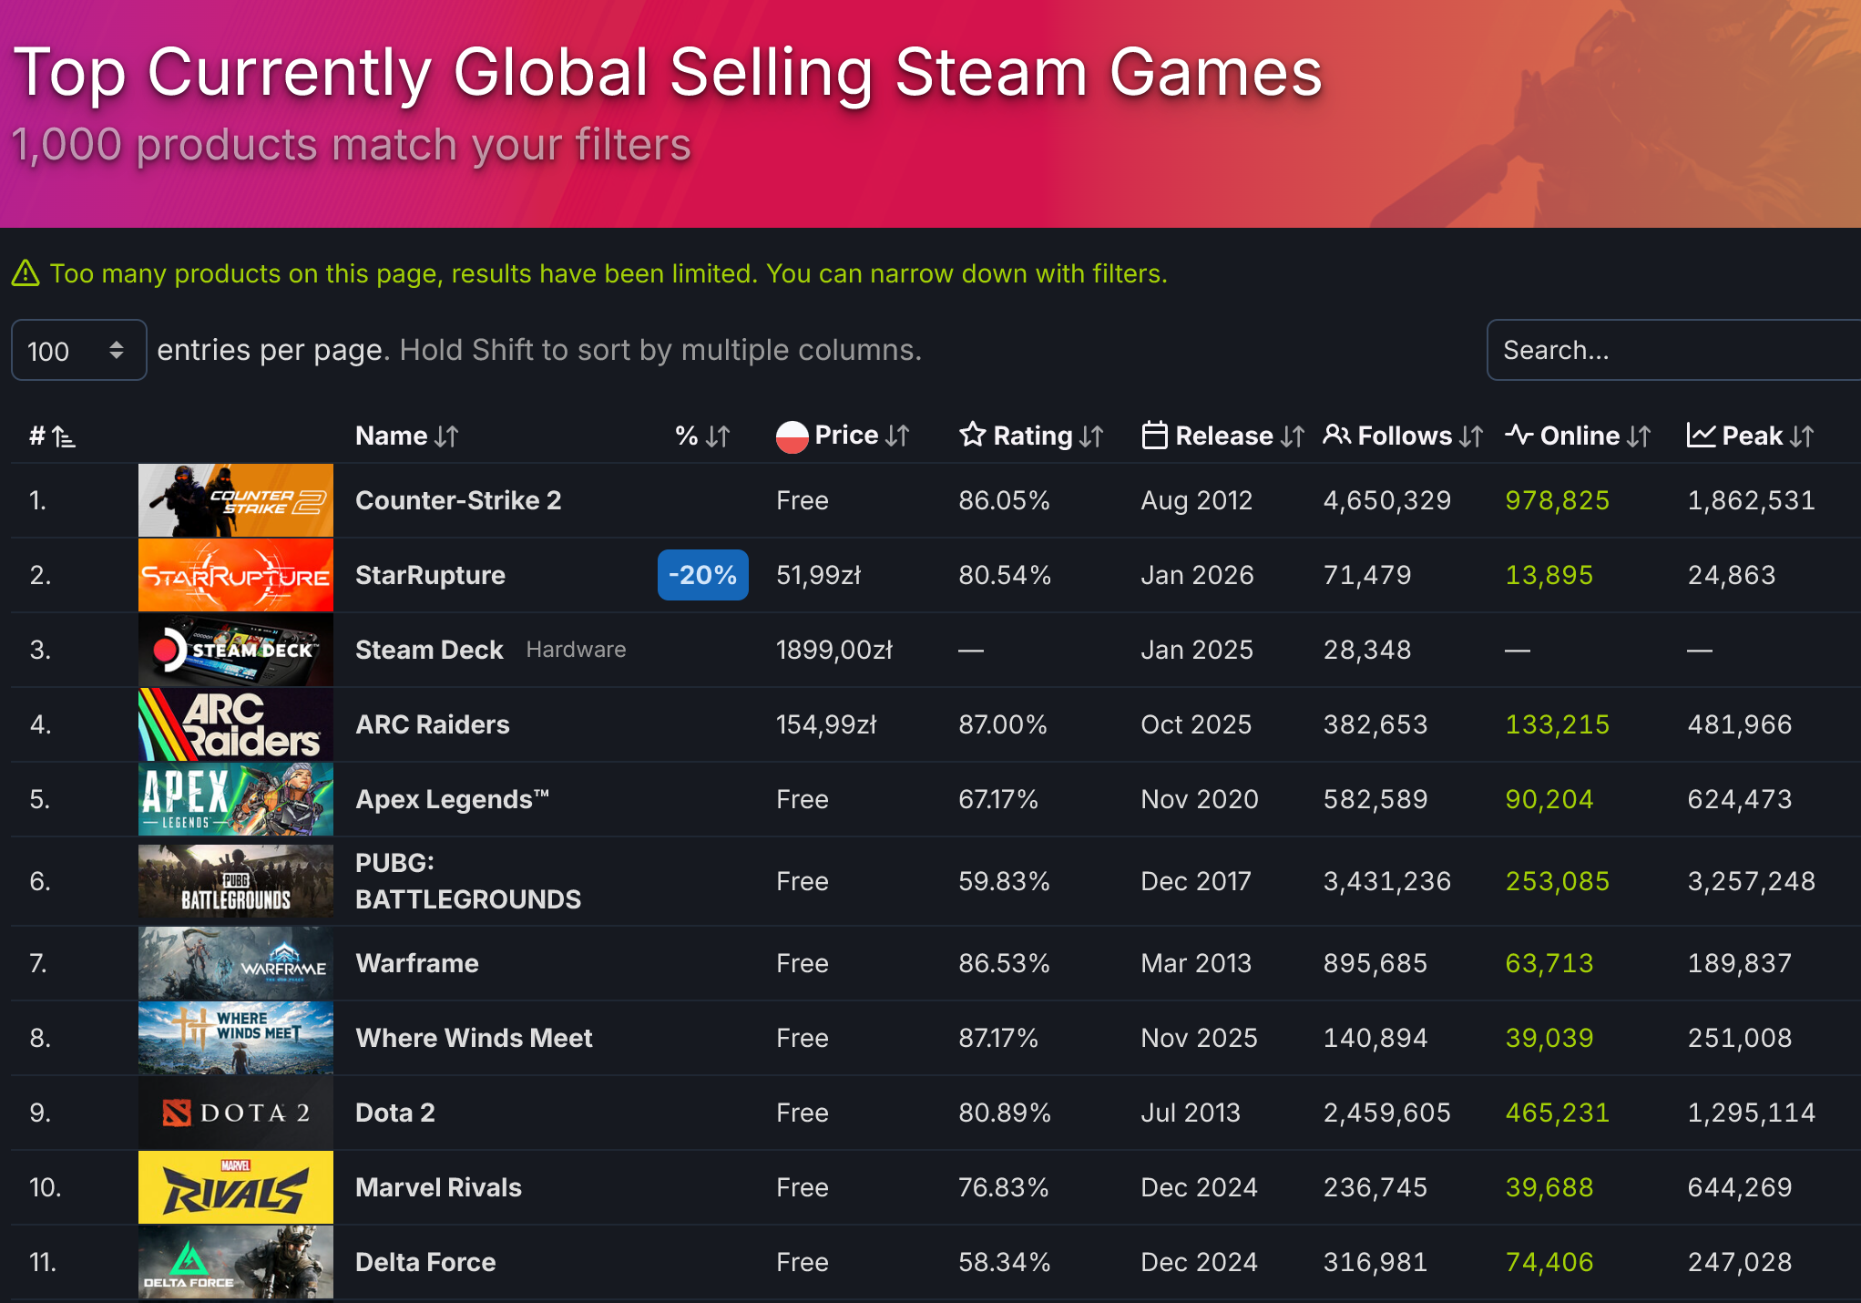Open the ARC Raiders game link

tap(432, 724)
